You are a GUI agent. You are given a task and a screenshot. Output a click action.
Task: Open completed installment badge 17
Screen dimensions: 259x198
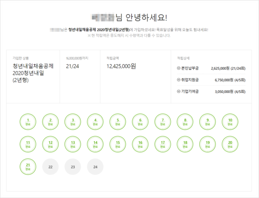(x=163, y=144)
